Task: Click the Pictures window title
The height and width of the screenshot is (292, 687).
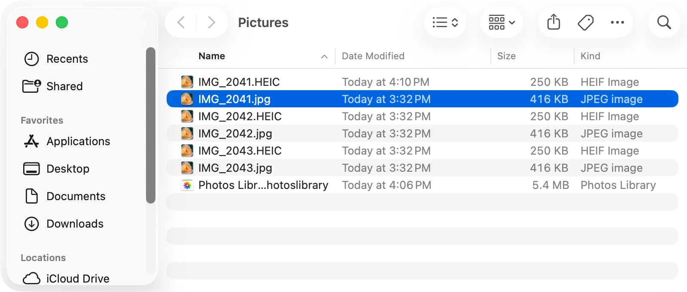Action: coord(263,22)
